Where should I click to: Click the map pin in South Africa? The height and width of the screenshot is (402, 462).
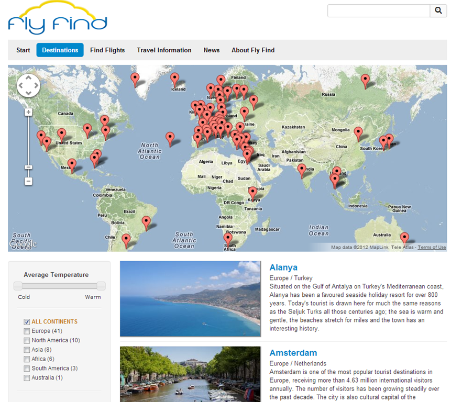[x=228, y=239]
